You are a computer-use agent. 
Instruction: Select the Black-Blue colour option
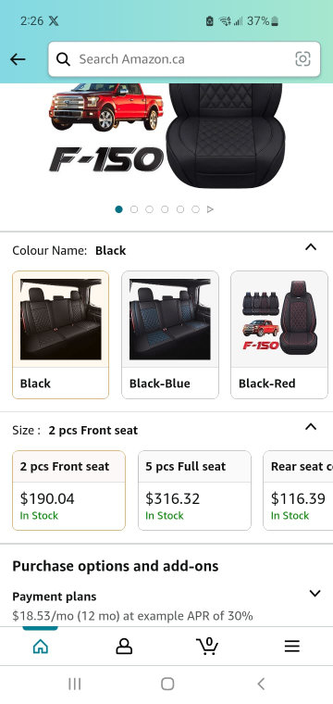click(170, 334)
